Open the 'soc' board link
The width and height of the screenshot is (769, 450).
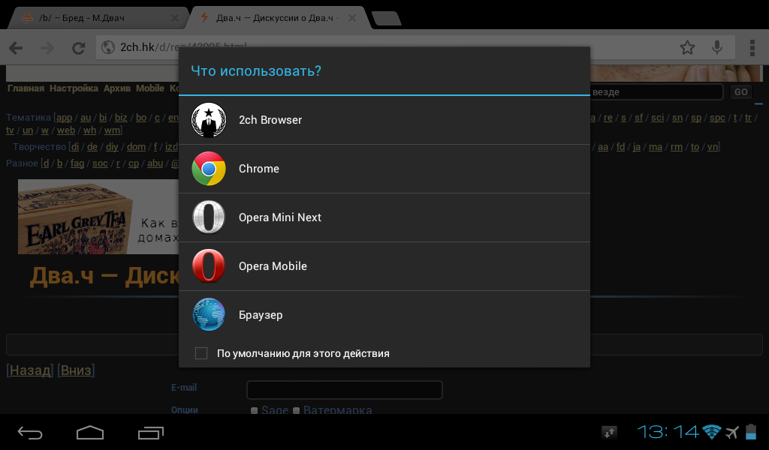pyautogui.click(x=100, y=163)
